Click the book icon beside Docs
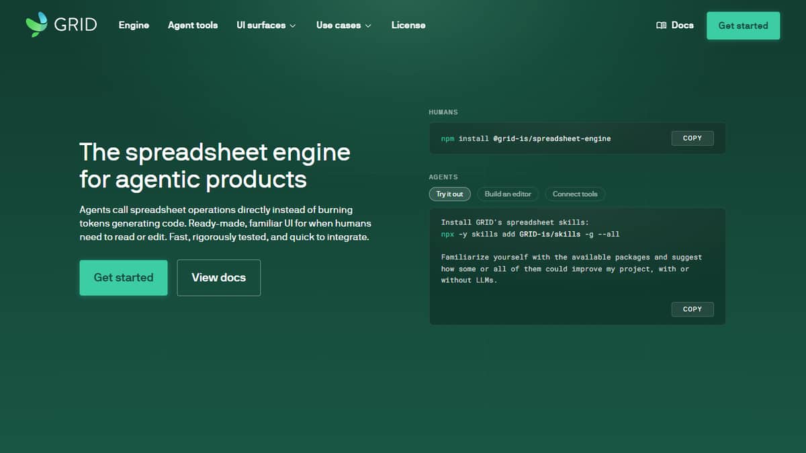The image size is (806, 453). [x=661, y=26]
